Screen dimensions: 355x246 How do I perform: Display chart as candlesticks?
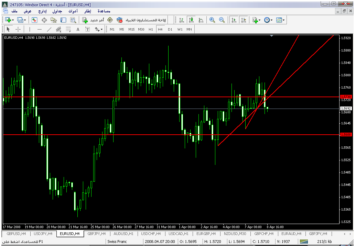tap(191, 20)
